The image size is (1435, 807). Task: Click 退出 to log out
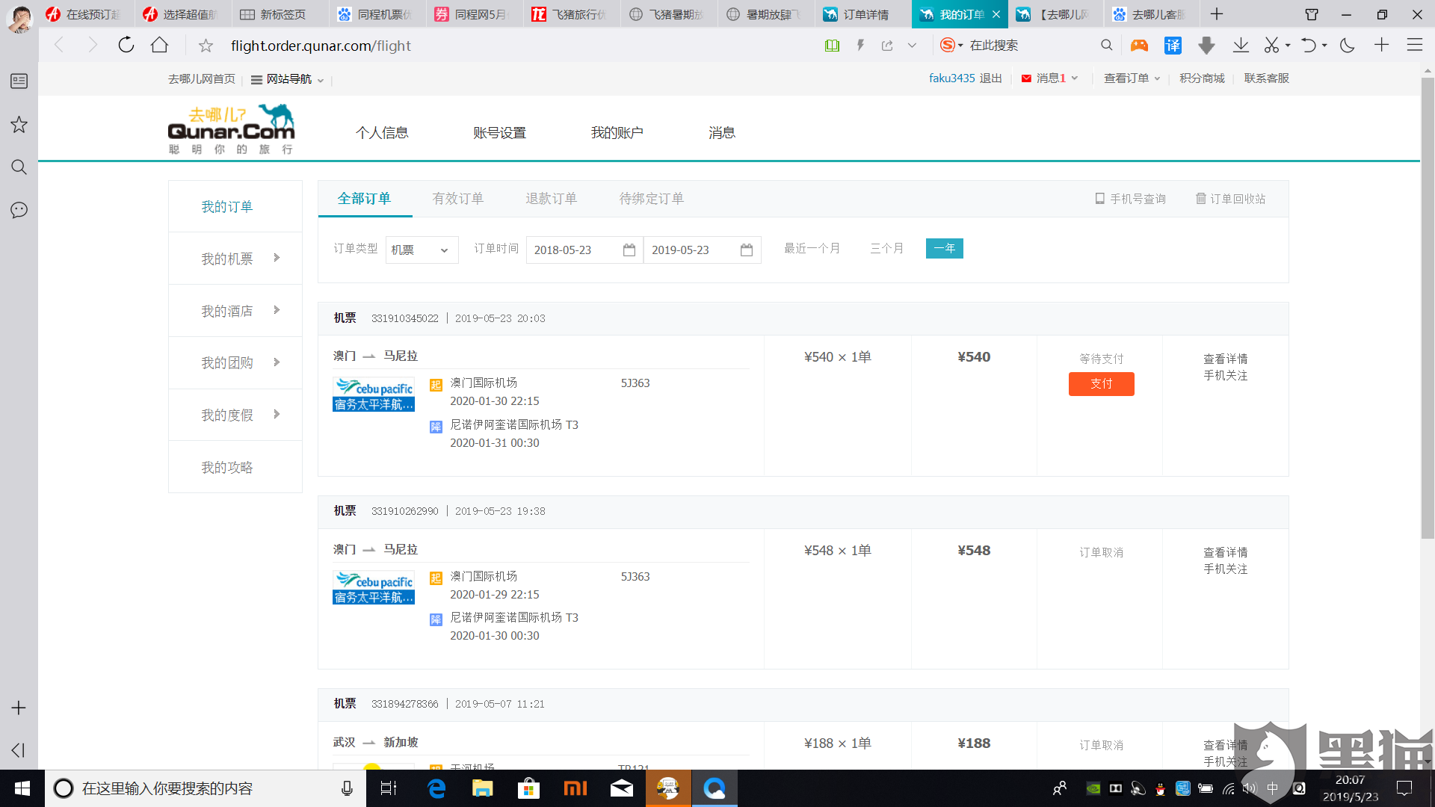(992, 78)
